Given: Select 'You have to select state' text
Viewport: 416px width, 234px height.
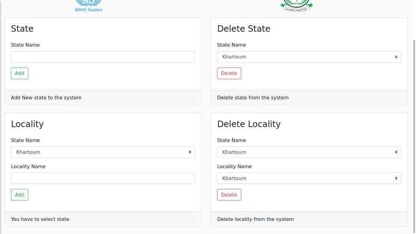Looking at the screenshot, I should click(40, 219).
